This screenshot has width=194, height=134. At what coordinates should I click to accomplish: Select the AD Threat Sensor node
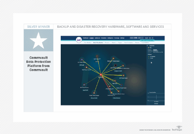(123, 75)
